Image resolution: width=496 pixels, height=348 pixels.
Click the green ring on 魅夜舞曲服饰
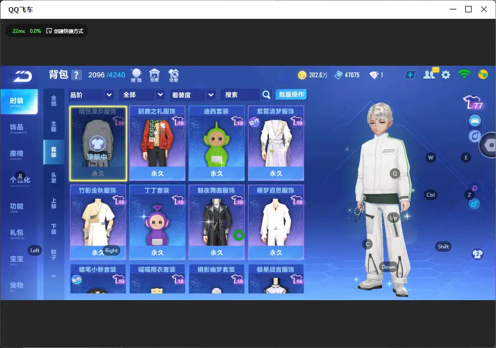(238, 235)
